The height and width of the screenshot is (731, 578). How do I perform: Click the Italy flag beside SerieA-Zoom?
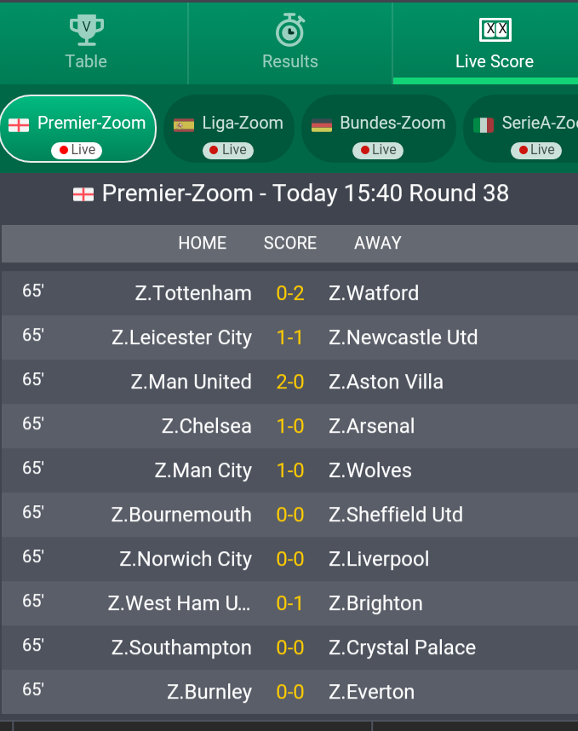pyautogui.click(x=483, y=125)
